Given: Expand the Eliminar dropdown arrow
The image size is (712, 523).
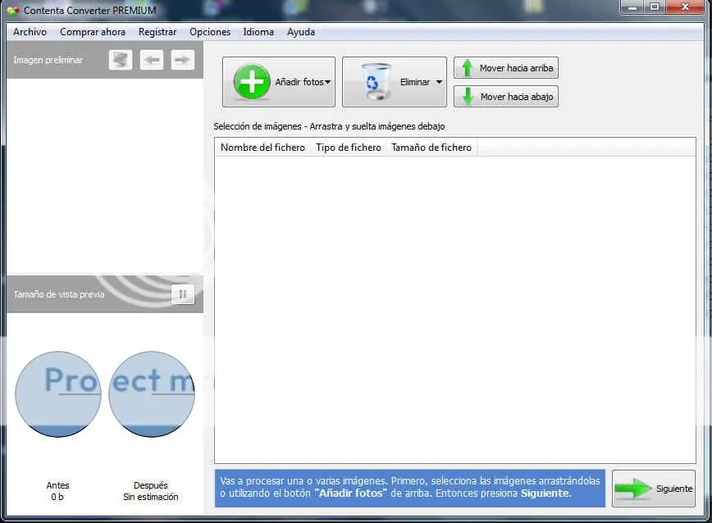Looking at the screenshot, I should (439, 82).
